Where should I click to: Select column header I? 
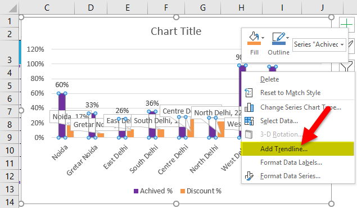coord(282,7)
